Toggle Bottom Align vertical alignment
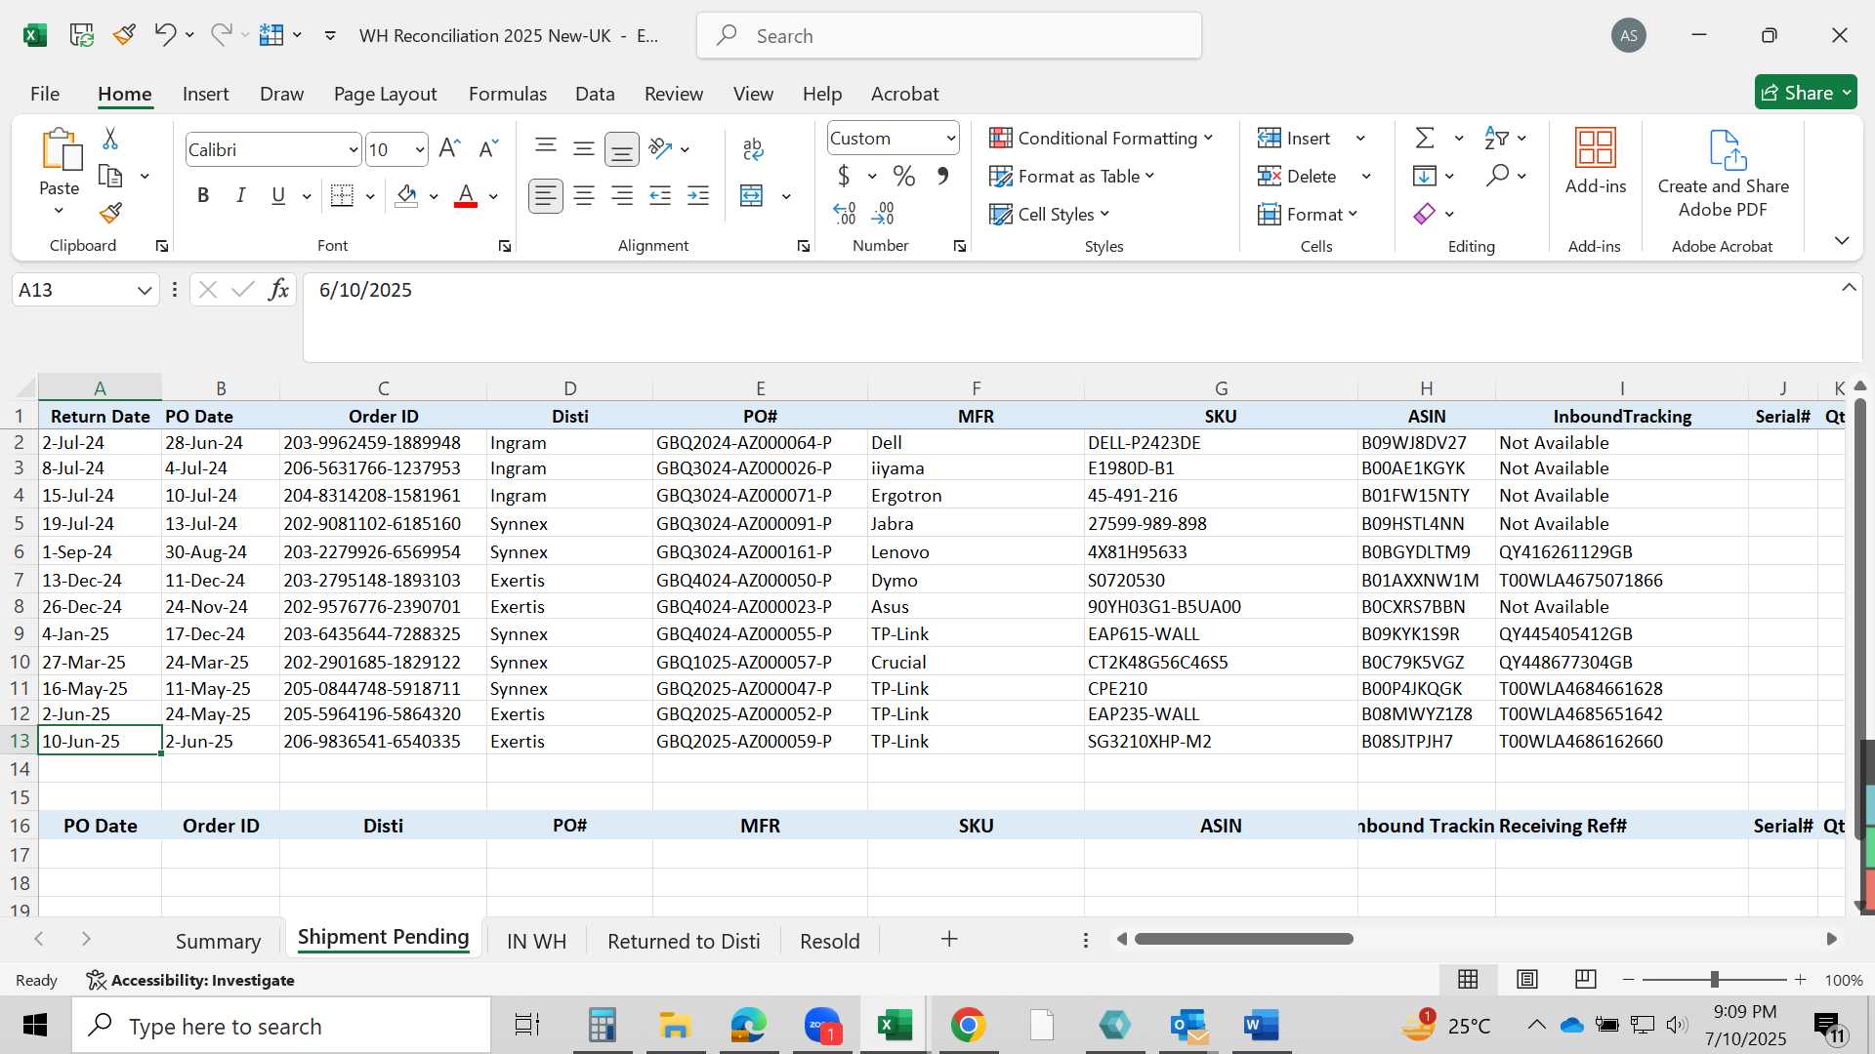 point(622,148)
